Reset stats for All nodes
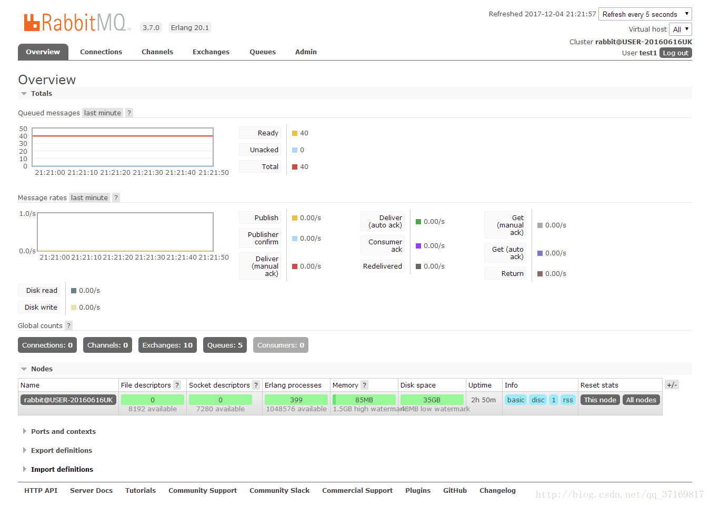The width and height of the screenshot is (710, 505). pos(641,400)
